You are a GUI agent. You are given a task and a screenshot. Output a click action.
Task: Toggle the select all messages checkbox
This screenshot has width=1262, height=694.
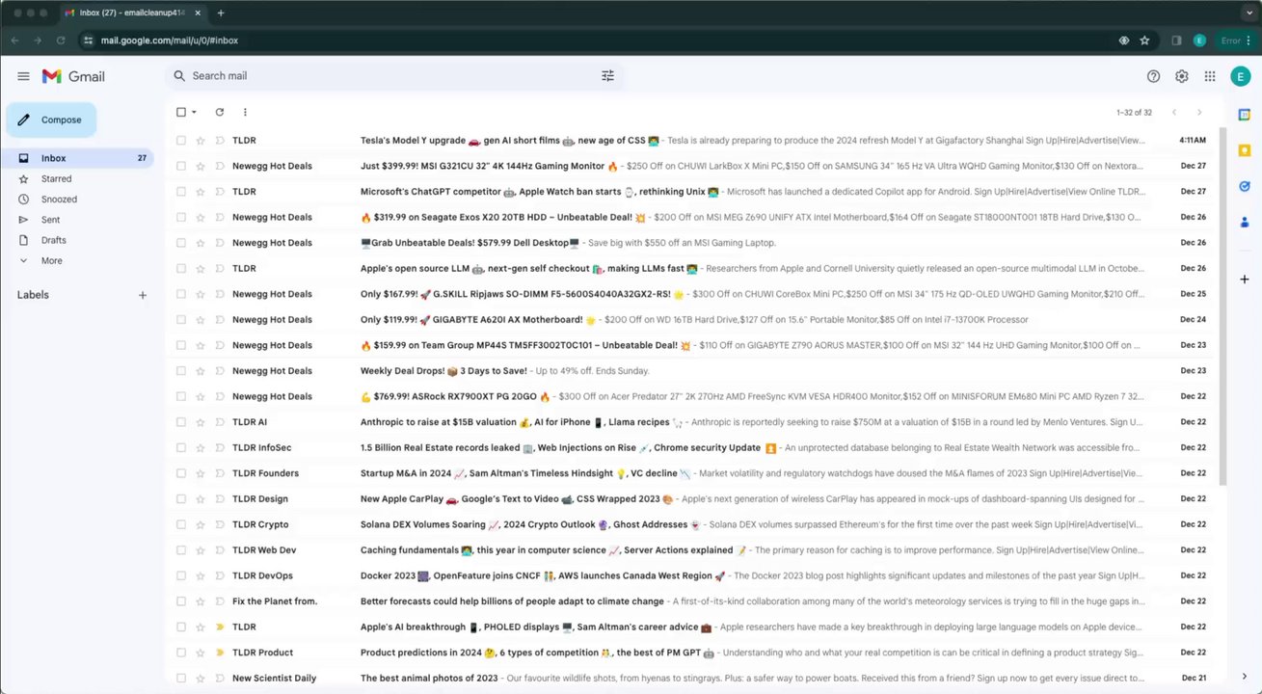coord(180,113)
